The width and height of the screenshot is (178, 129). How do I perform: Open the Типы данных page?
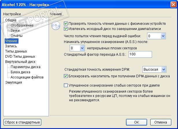16,51
